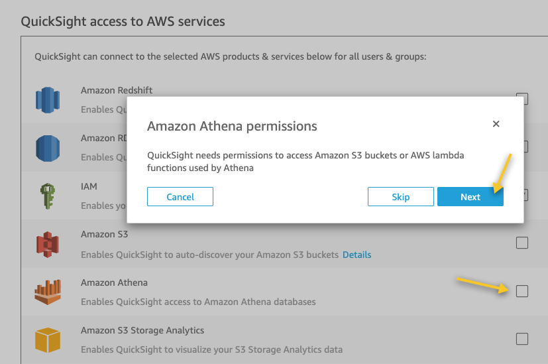Enable the Amazon S3 checkbox
The width and height of the screenshot is (548, 364).
522,243
